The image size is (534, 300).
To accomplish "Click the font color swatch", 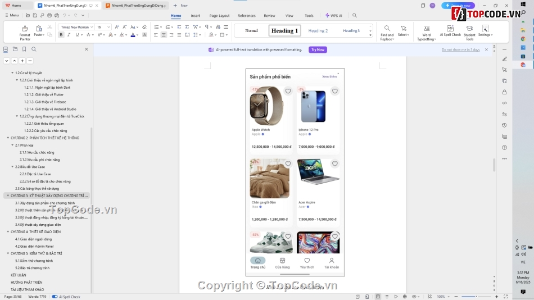I will tap(133, 35).
